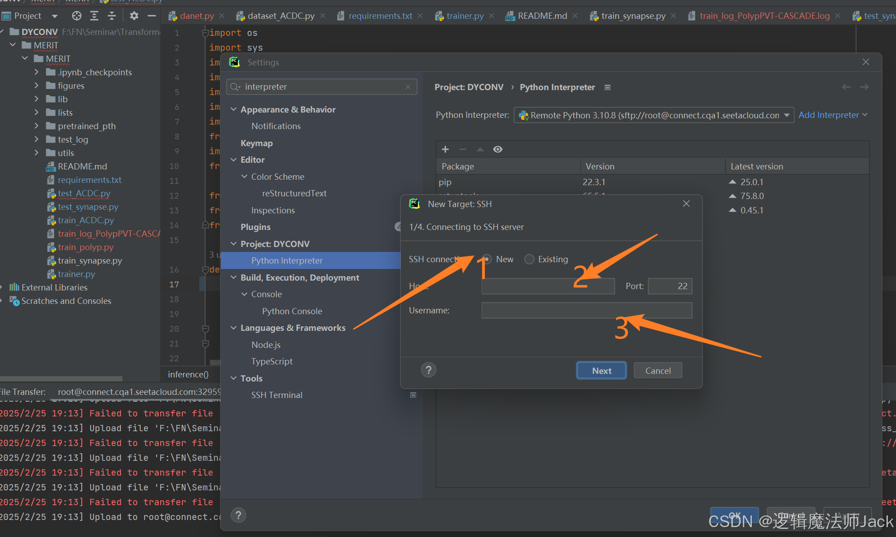Image resolution: width=896 pixels, height=537 pixels.
Task: Collapse the Editor settings section
Action: [233, 160]
